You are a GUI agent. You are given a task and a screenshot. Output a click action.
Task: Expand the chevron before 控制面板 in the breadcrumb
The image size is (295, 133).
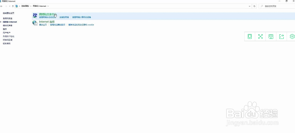(x=19, y=6)
